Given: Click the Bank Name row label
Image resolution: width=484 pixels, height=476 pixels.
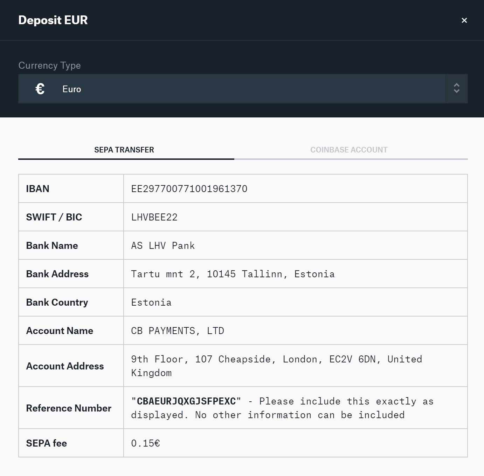Looking at the screenshot, I should [x=52, y=246].
